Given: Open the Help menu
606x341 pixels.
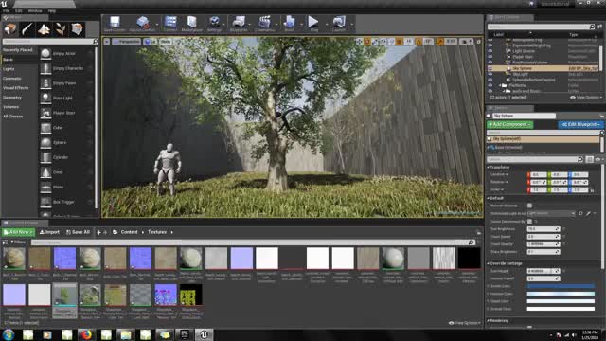Looking at the screenshot, I should (52, 10).
